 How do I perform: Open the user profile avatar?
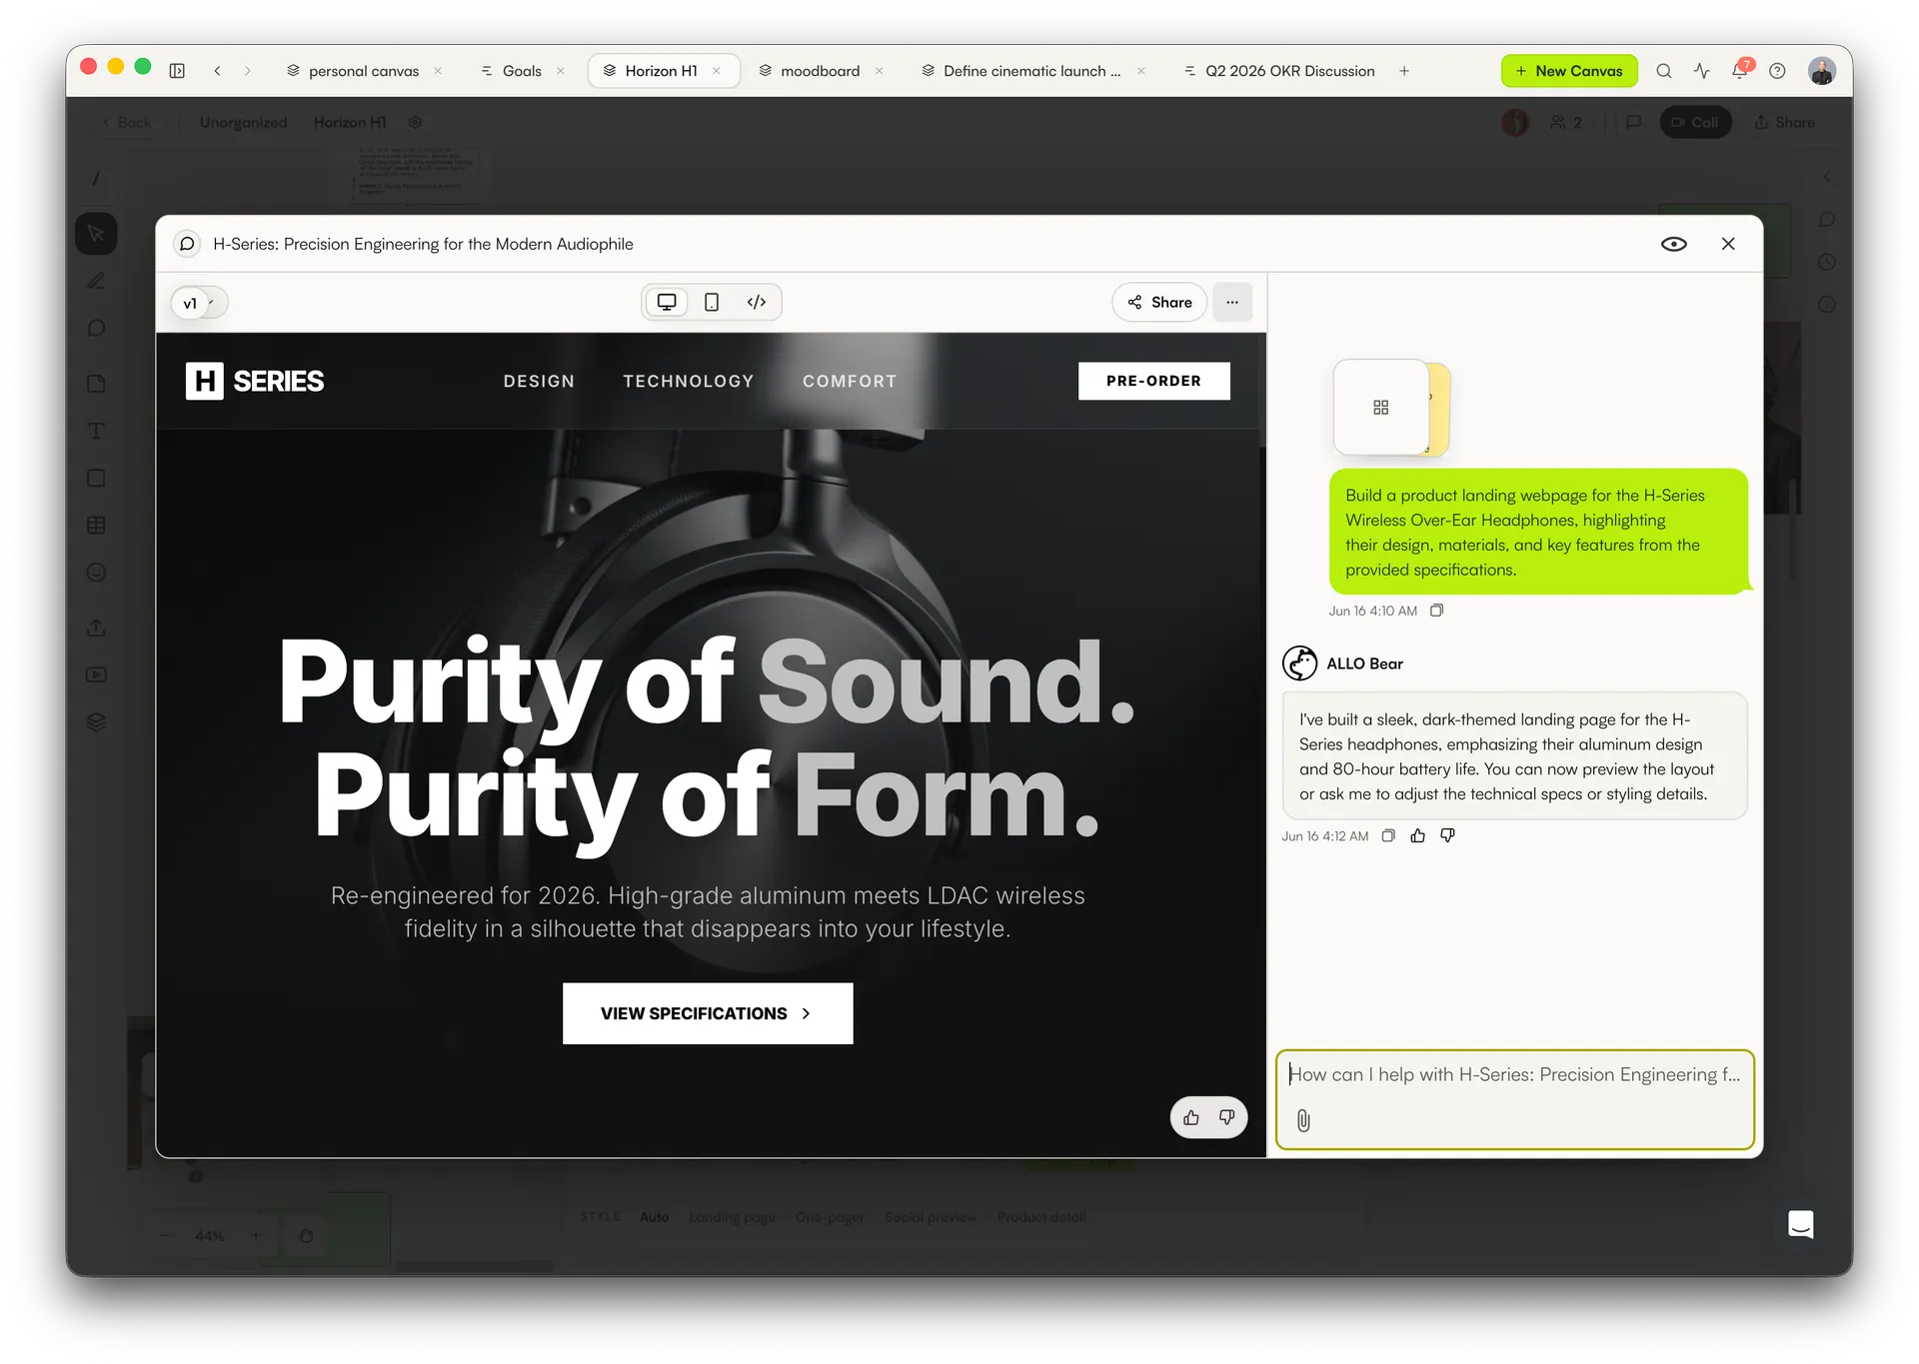click(x=1822, y=71)
